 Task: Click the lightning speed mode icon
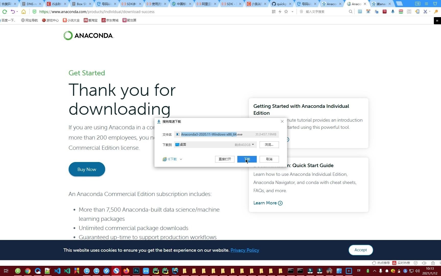(x=280, y=11)
